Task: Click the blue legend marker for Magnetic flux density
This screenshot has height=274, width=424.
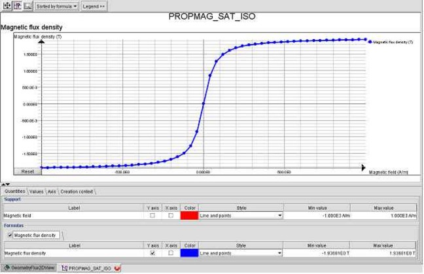Action: [370, 41]
